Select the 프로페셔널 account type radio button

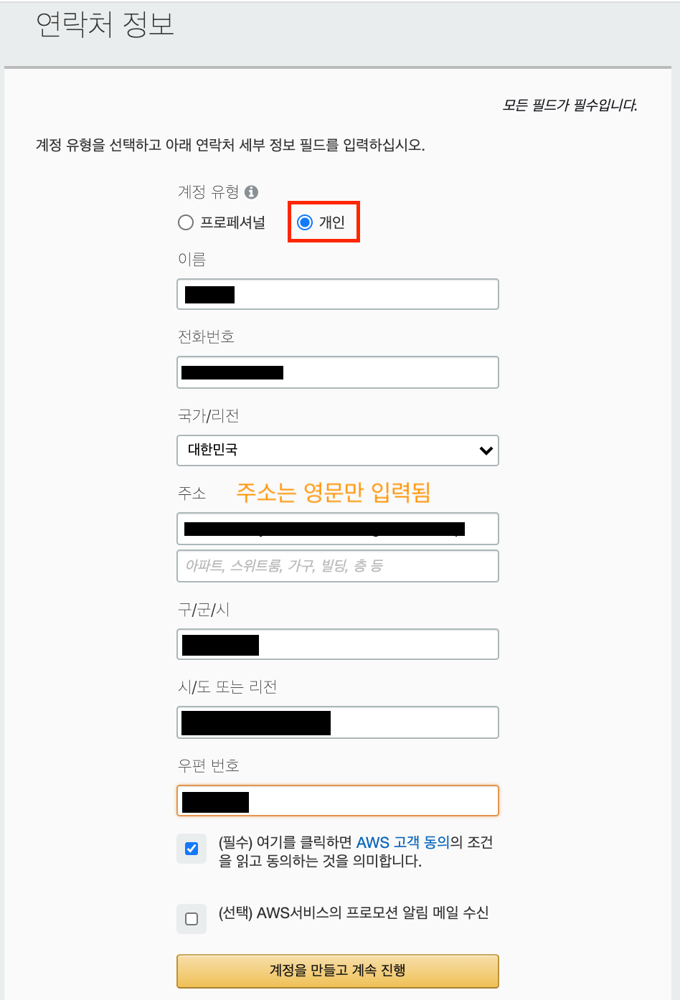click(186, 222)
